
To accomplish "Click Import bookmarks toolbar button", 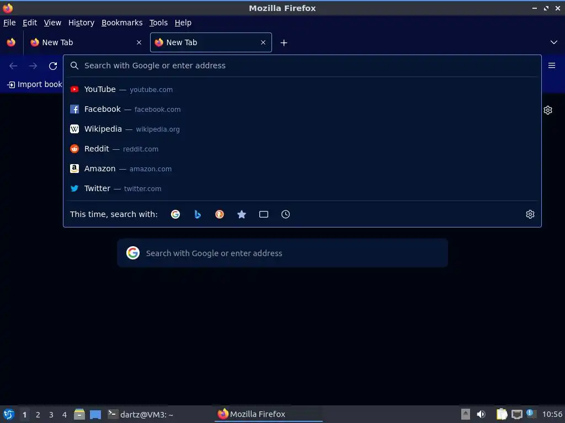I will coord(35,84).
